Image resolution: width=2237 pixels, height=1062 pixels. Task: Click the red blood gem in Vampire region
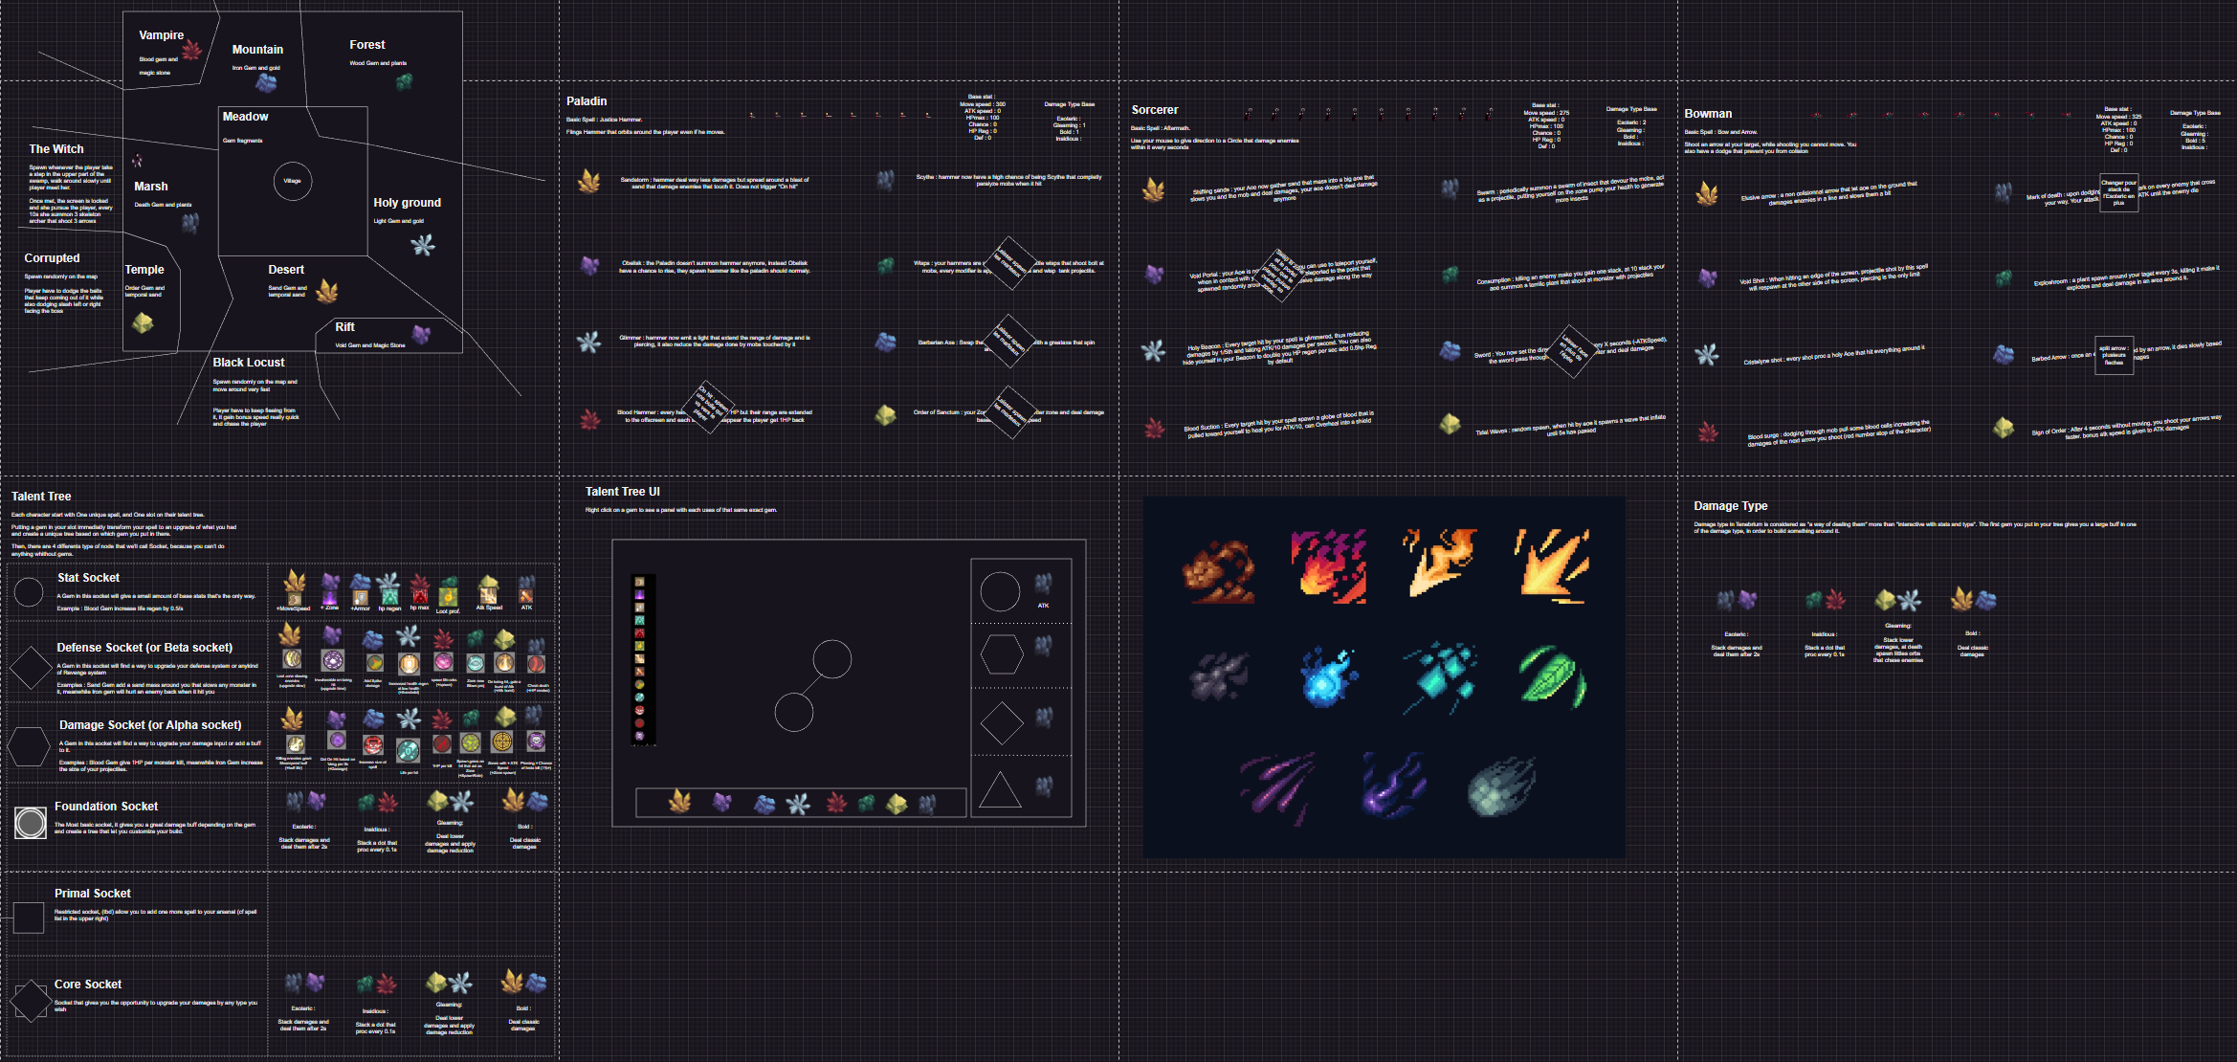tap(192, 51)
